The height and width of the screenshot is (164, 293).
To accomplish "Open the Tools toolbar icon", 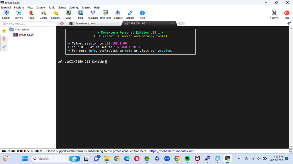I will [x=31, y=15].
